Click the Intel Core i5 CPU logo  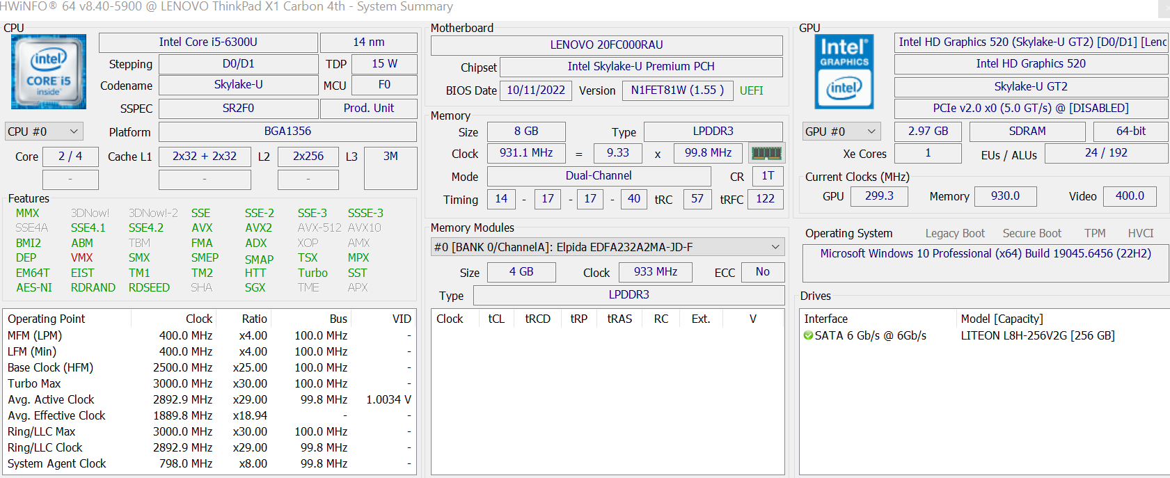coord(49,72)
